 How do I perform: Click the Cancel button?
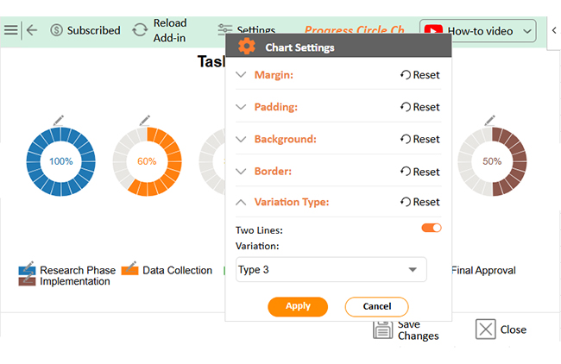[376, 306]
